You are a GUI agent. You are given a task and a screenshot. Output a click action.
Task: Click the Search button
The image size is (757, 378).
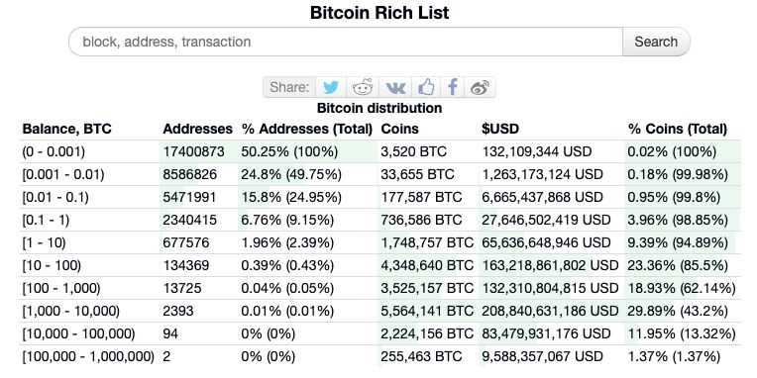click(656, 42)
